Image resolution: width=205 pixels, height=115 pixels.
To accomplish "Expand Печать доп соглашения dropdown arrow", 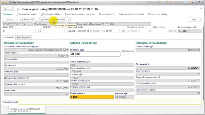I will point(69,19).
